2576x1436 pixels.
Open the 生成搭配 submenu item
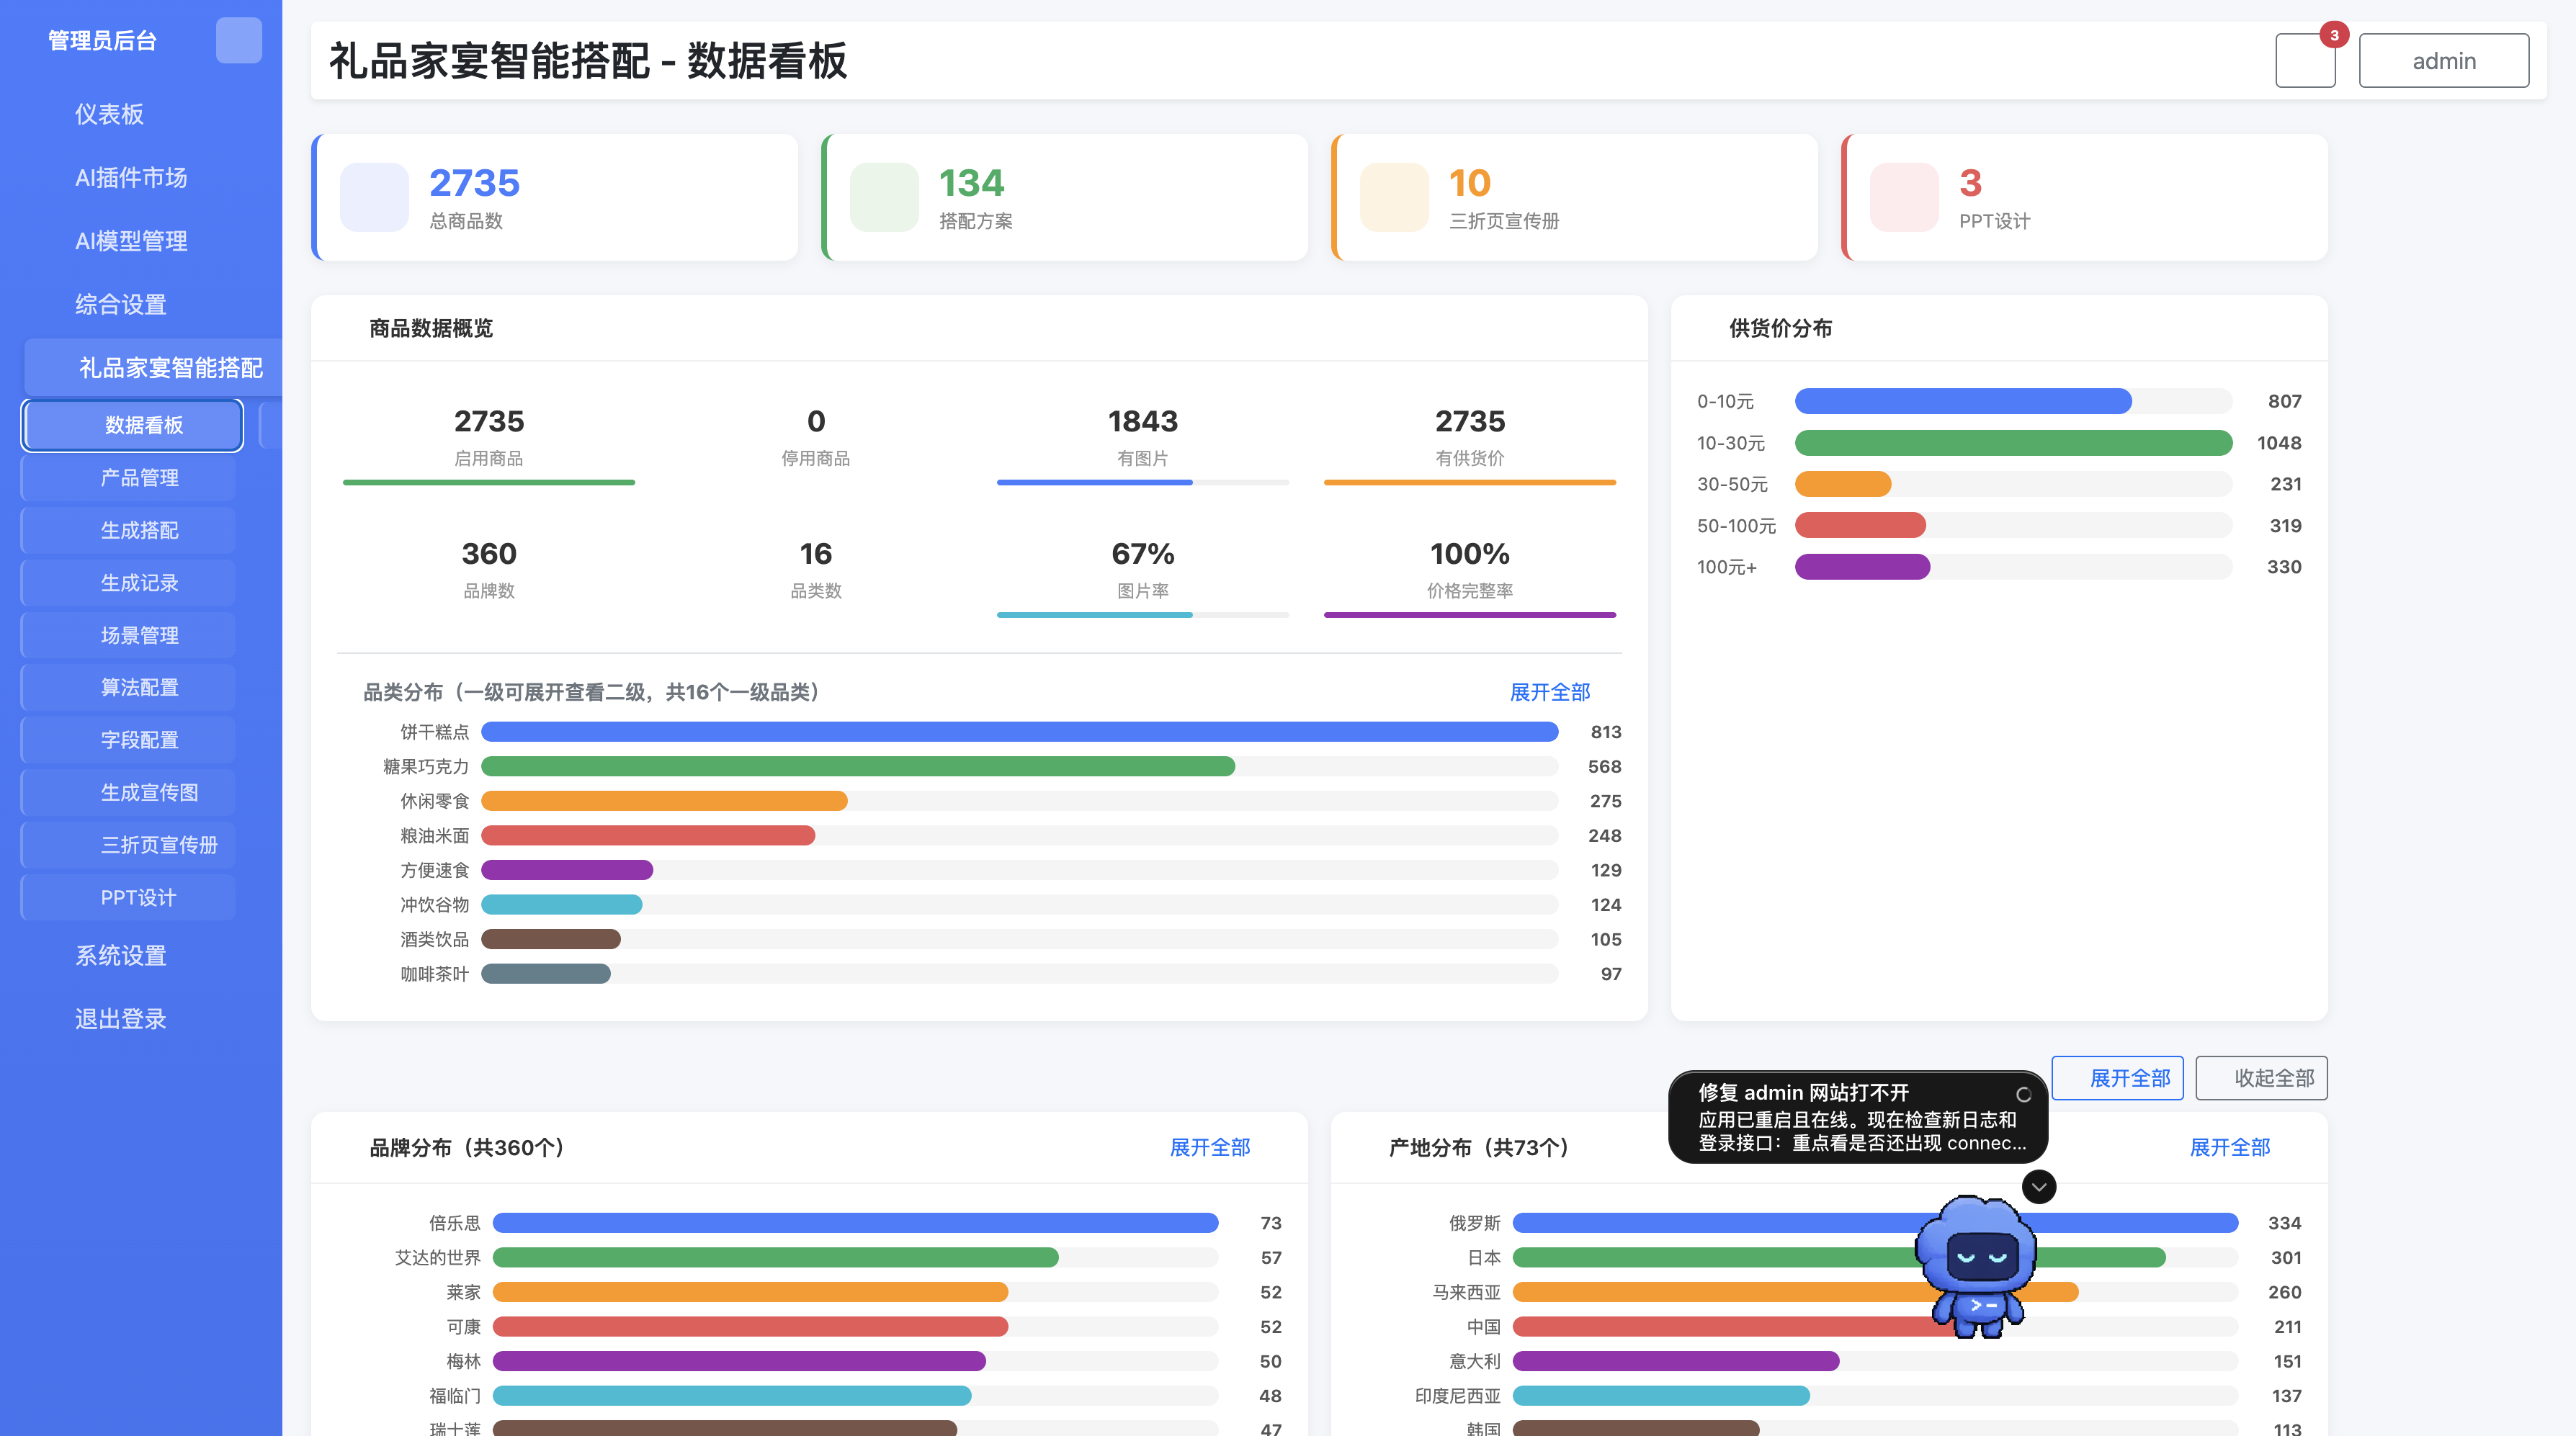click(130, 530)
